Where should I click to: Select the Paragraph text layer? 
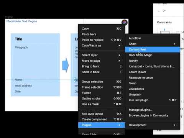[x=21, y=48]
